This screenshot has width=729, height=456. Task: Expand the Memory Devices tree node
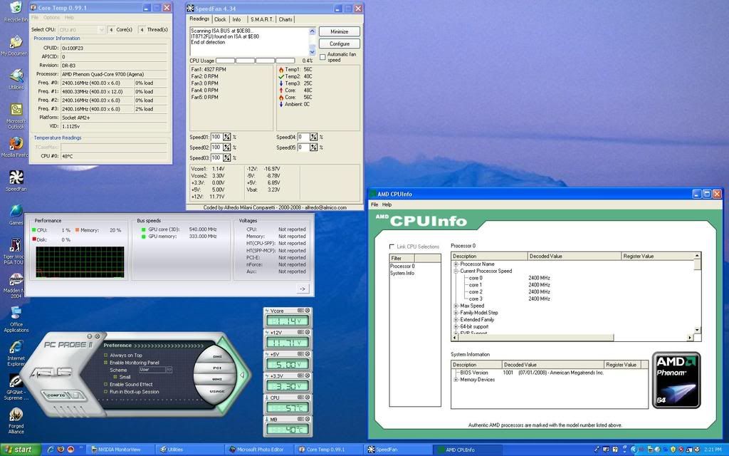click(x=456, y=380)
